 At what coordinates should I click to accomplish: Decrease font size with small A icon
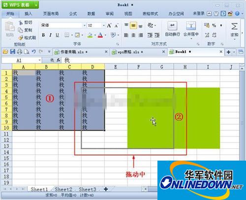(x=116, y=26)
